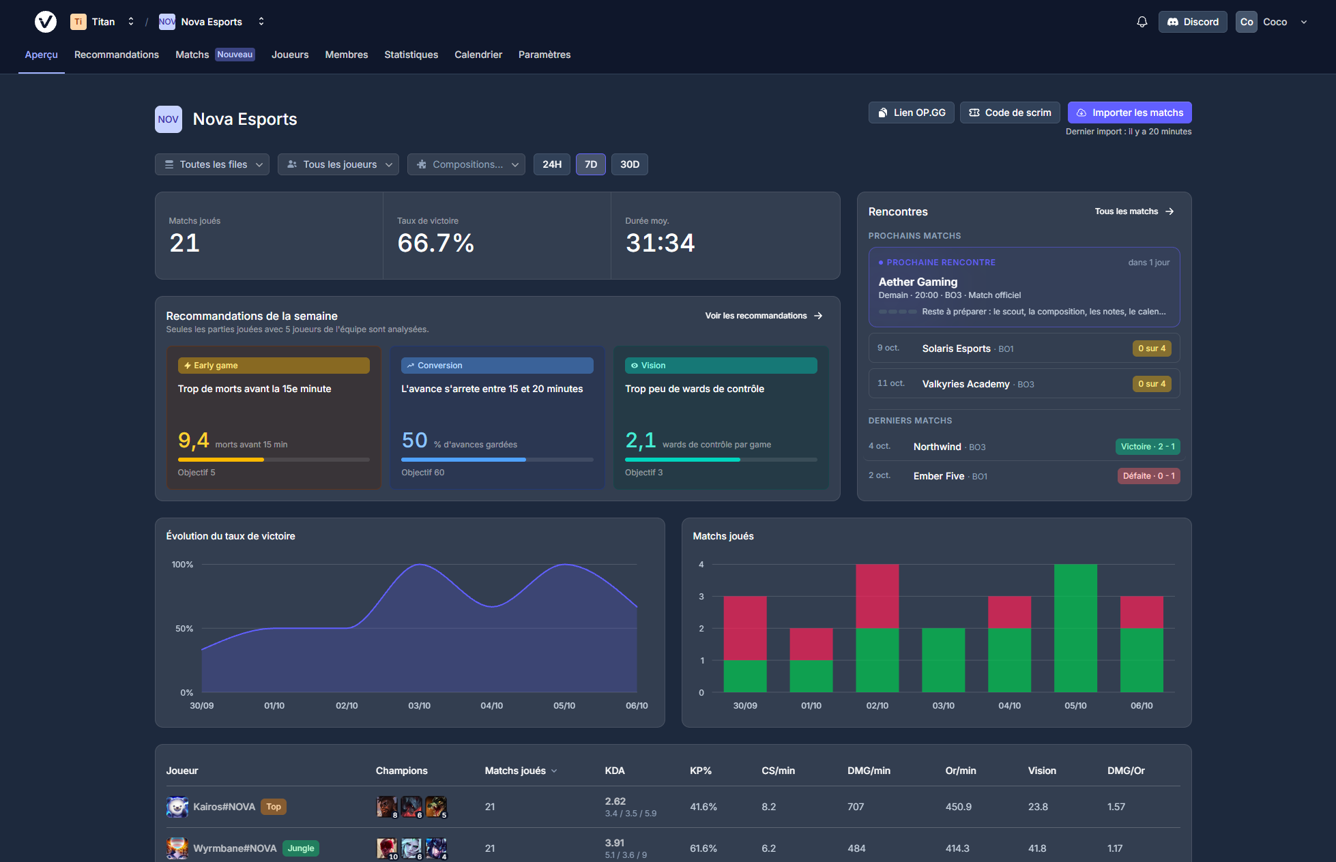
Task: Open the Toutes les files dropdown
Action: pyautogui.click(x=212, y=164)
